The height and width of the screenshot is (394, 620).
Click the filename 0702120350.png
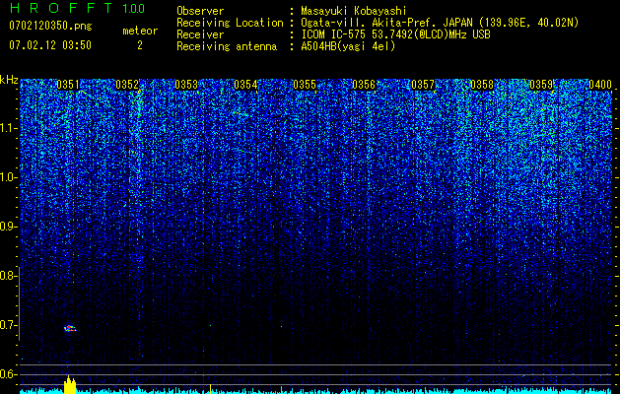(x=50, y=27)
